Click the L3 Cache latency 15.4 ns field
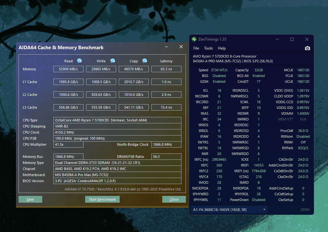This screenshot has height=232, width=328. (166, 107)
